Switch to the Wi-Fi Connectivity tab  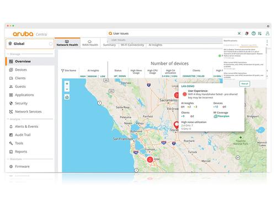click(132, 45)
